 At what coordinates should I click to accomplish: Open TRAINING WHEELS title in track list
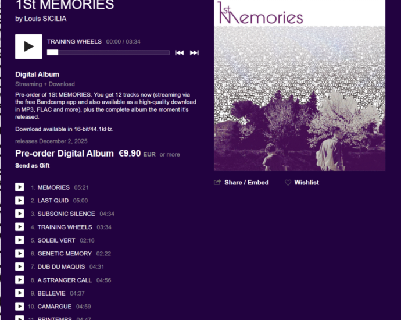click(x=65, y=227)
